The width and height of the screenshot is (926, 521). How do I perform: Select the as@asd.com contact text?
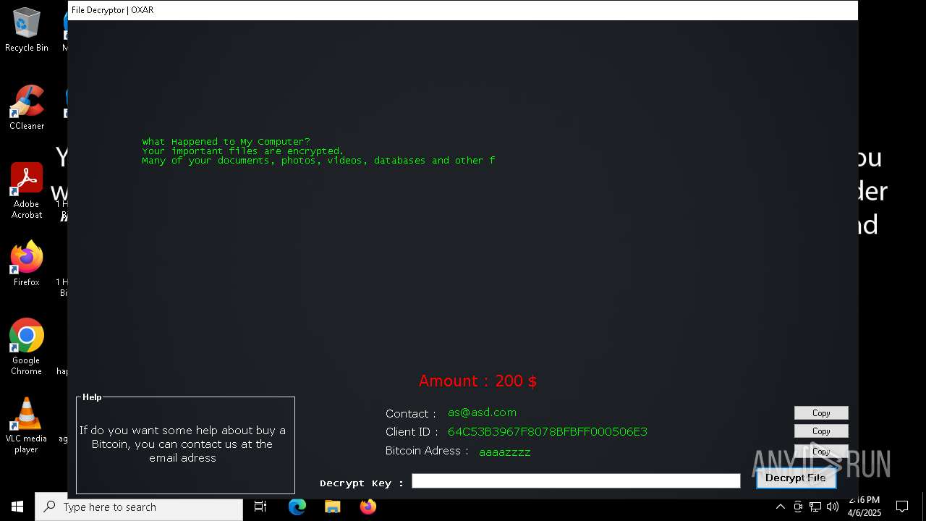click(482, 412)
